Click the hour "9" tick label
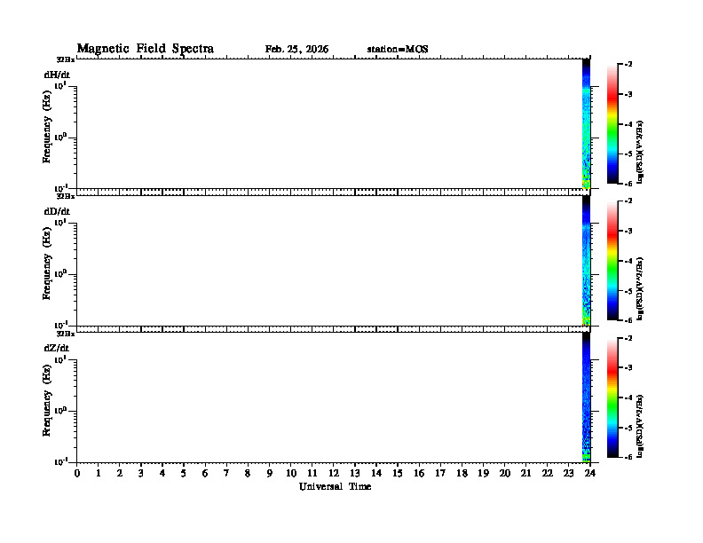 coord(270,474)
